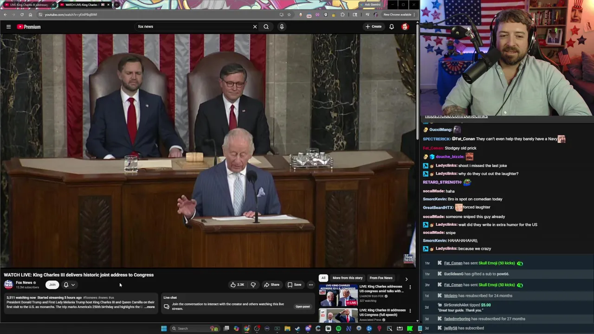Screen dimensions: 594x334
Task: Join the Fox News channel membership
Action: pyautogui.click(x=52, y=285)
